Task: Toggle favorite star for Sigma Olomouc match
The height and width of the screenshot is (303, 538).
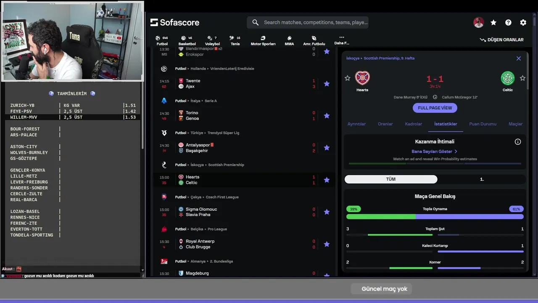Action: coord(327,212)
